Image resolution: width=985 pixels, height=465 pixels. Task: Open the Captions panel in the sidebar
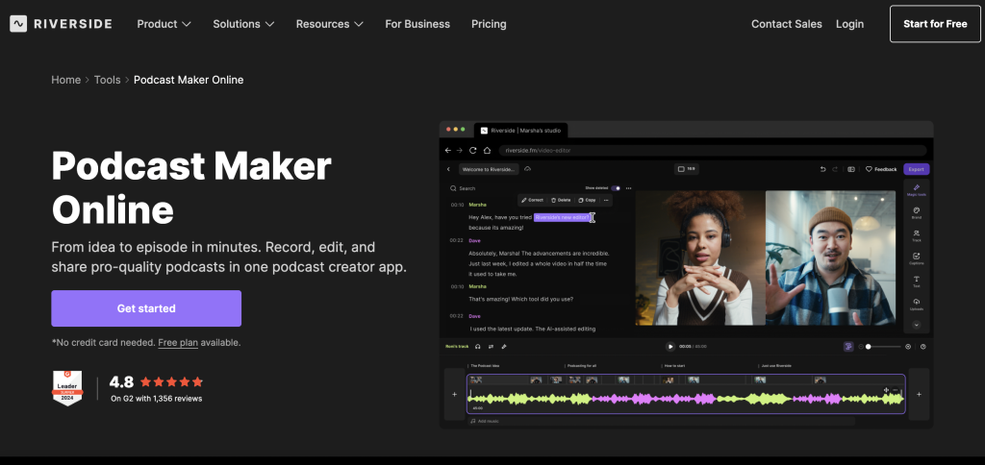pos(917,258)
